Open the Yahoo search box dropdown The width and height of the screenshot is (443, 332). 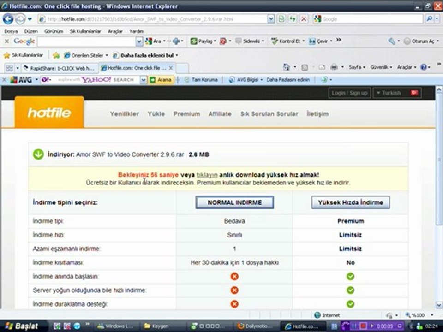point(143,80)
